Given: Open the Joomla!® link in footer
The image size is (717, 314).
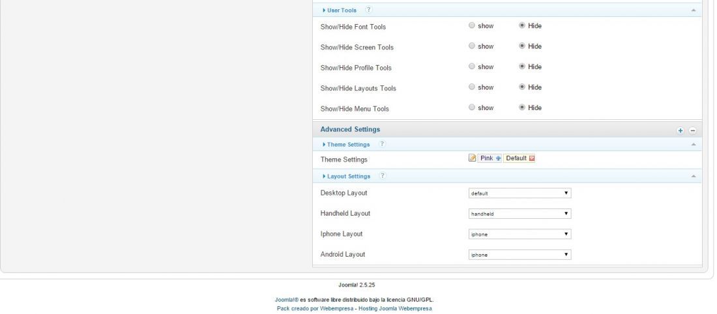Looking at the screenshot, I should [x=287, y=300].
